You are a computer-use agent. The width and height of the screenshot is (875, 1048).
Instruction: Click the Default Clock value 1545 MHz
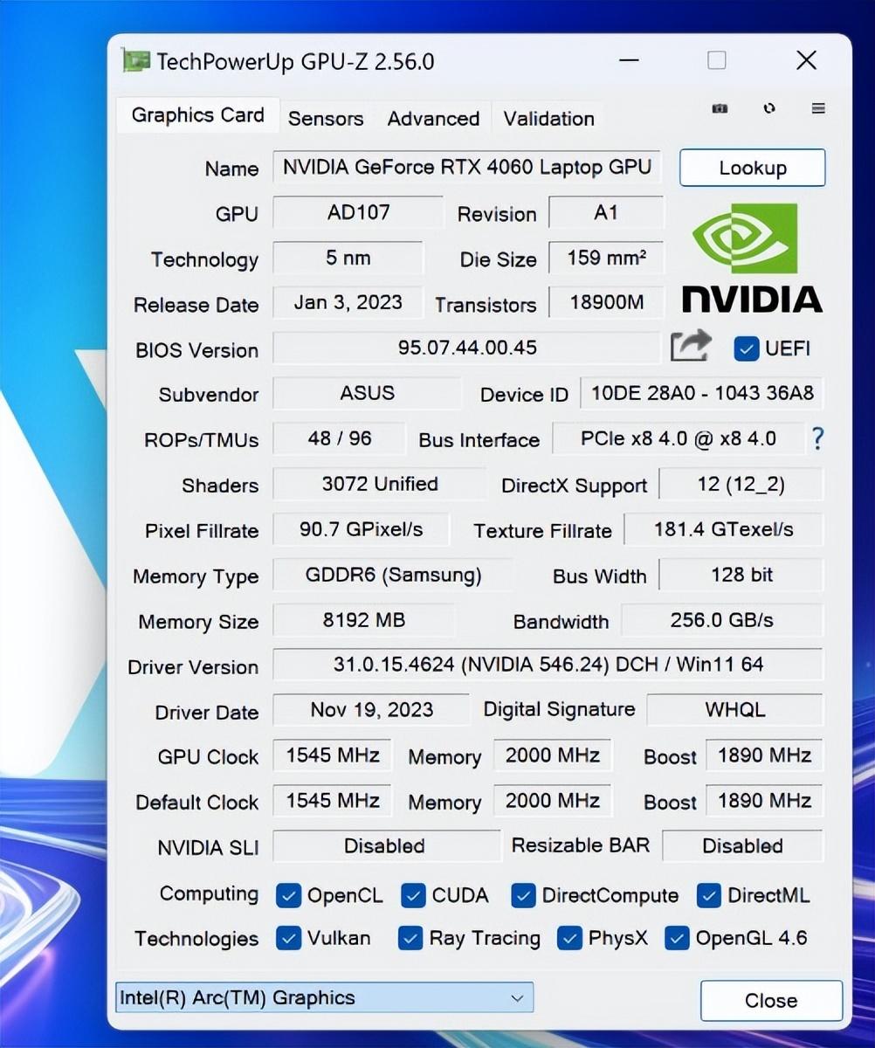coord(333,800)
